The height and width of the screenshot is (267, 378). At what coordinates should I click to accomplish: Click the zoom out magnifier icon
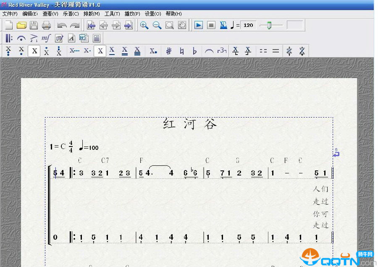[157, 25]
